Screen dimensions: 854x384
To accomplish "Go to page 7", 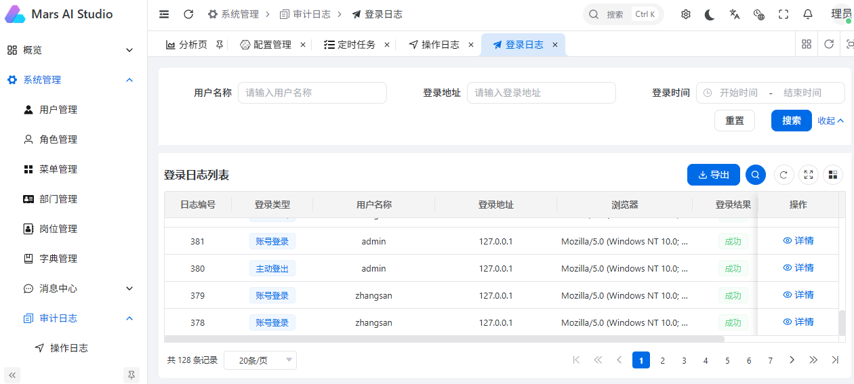I will click(x=771, y=360).
